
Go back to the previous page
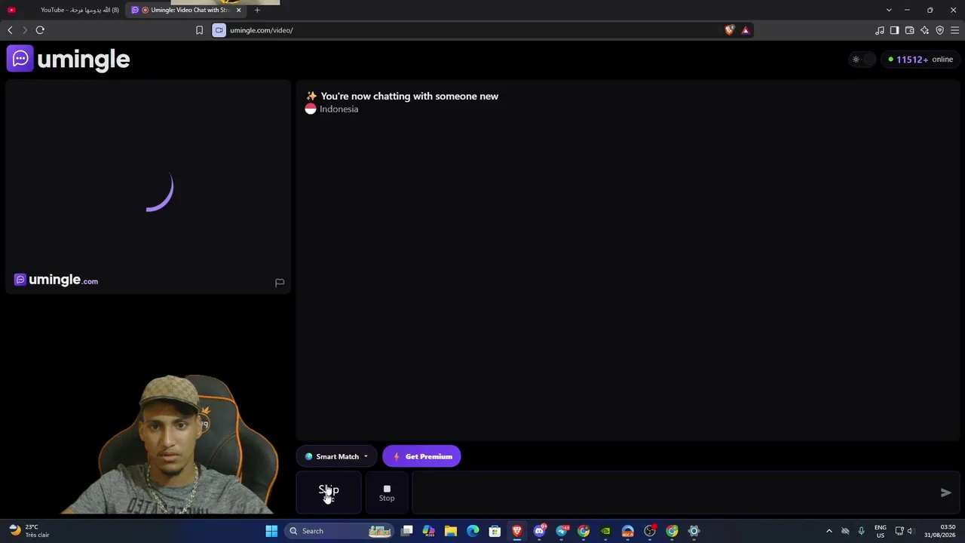click(10, 30)
